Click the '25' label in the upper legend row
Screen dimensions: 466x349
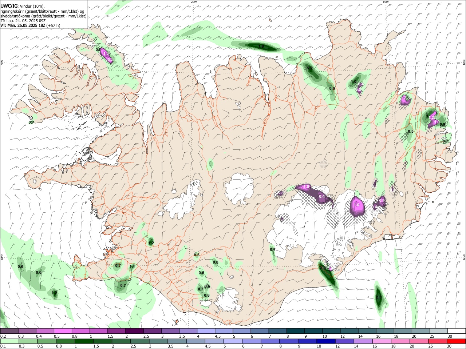432,336
